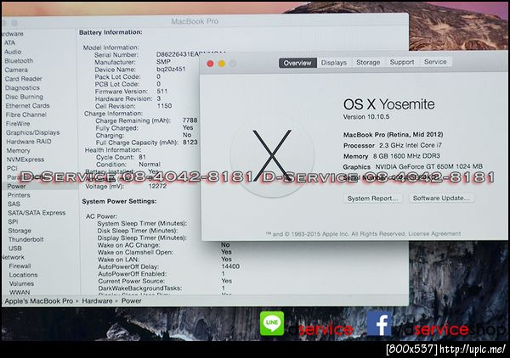Click Full Charge Capacity value 8123
The image size is (510, 358).
190,143
